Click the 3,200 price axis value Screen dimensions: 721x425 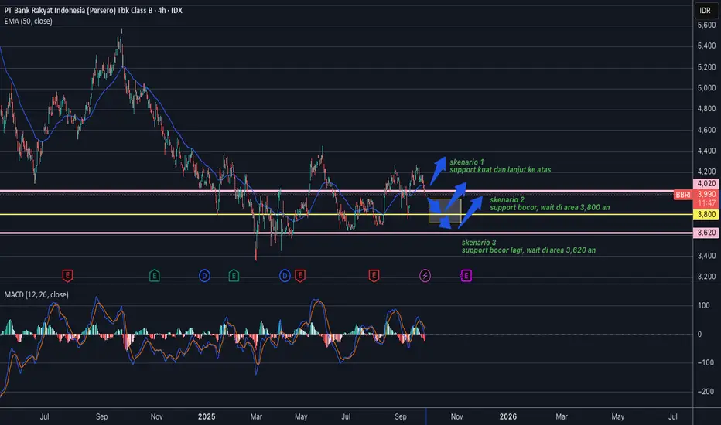pos(706,277)
